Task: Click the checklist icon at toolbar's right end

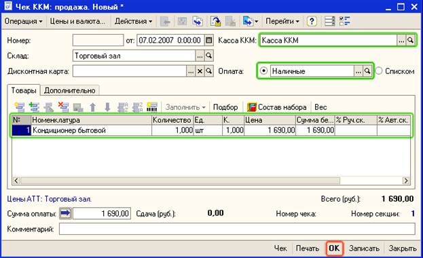Action: tap(344, 21)
